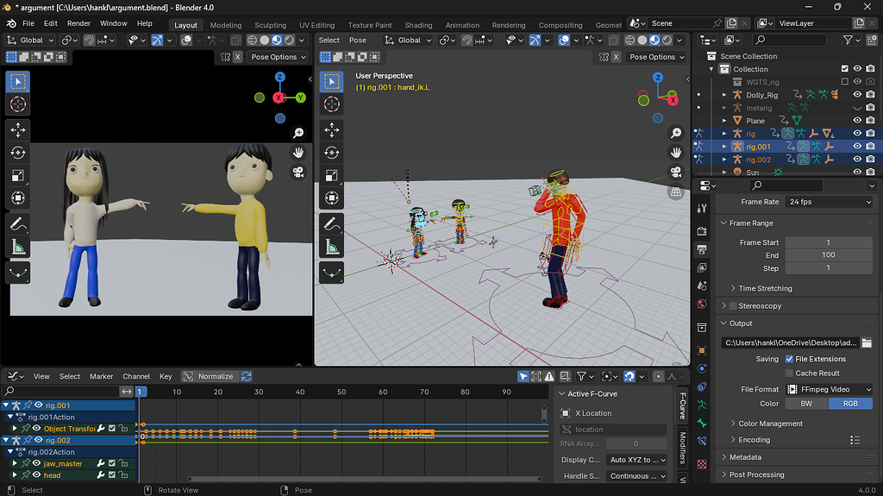This screenshot has width=883, height=496.
Task: Select the rig.002Action channel in graph editor
Action: [51, 452]
